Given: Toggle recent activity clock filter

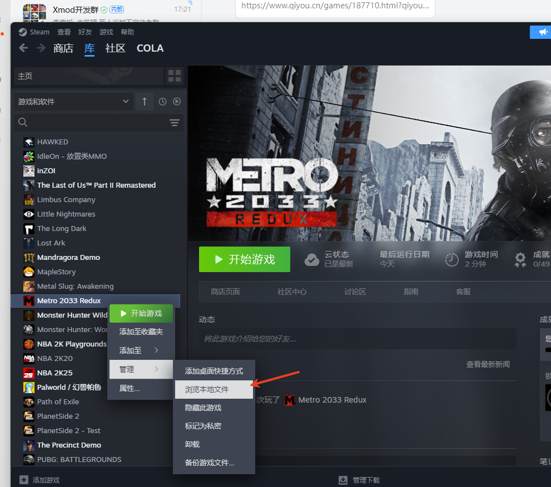Looking at the screenshot, I should (162, 102).
